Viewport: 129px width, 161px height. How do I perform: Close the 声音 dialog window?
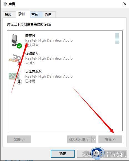pos(125,4)
